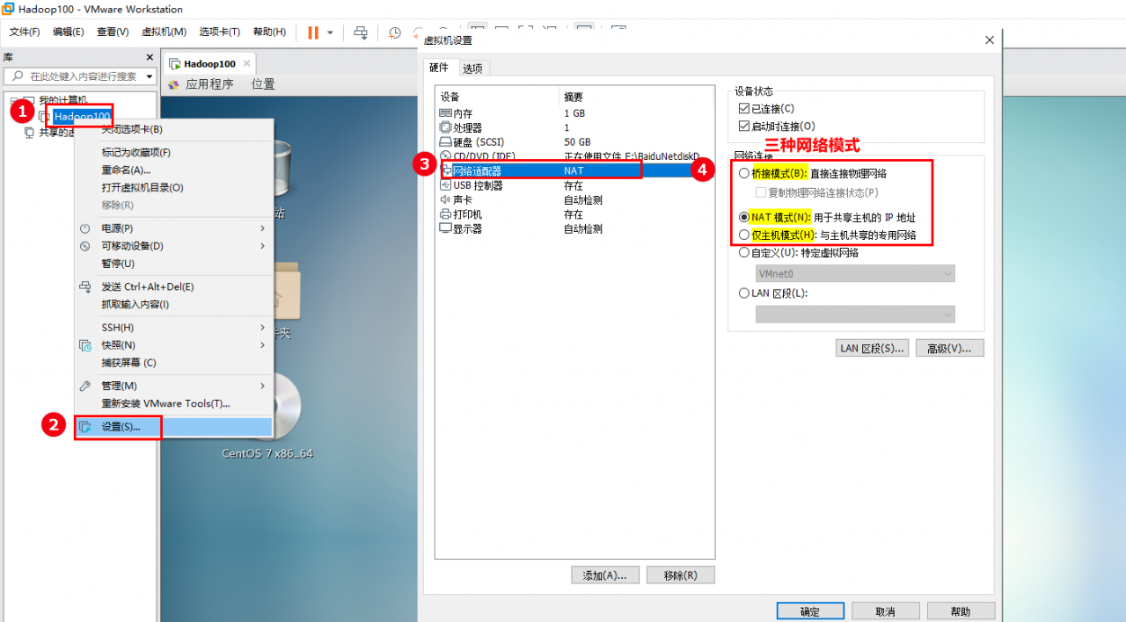Toggle the 启动时连接(O) checkbox

(x=744, y=127)
